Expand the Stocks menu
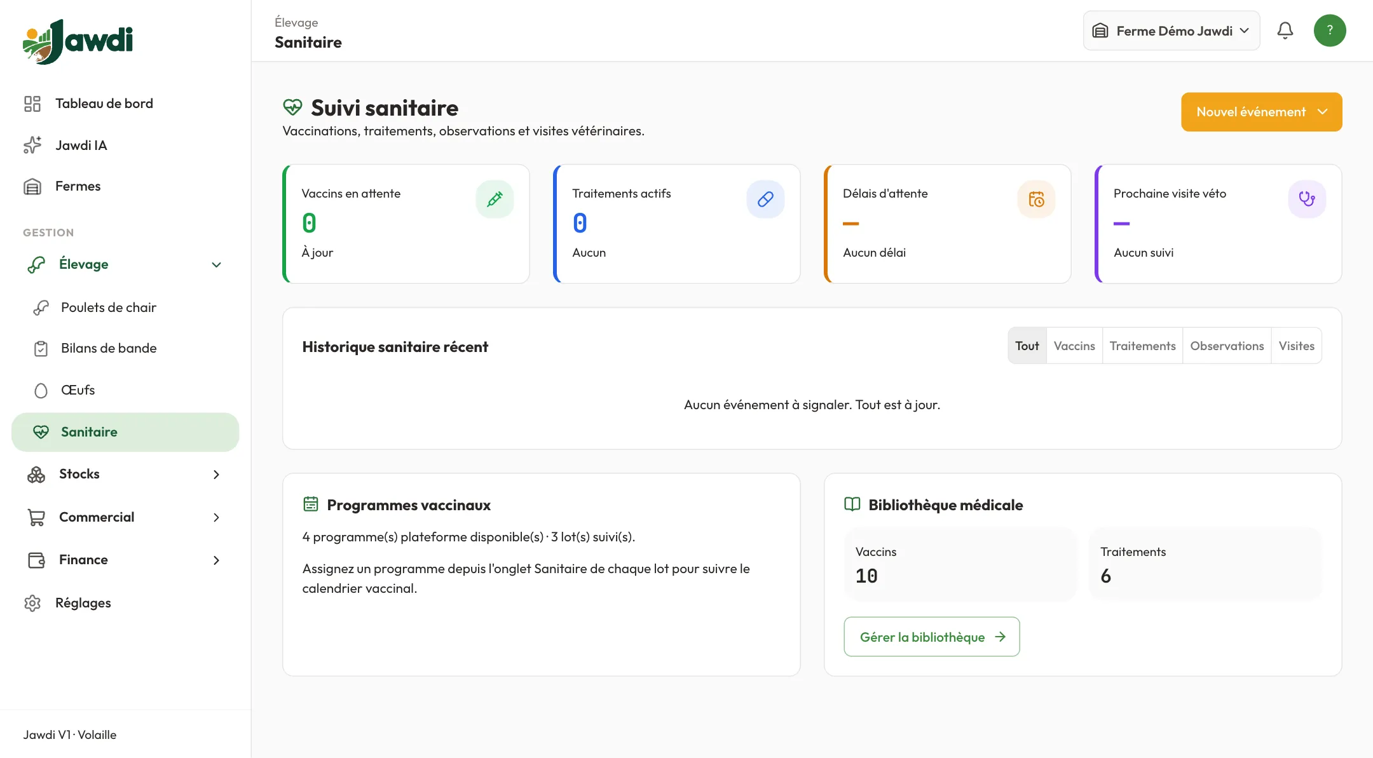Screen dimensions: 1373x758 125,474
